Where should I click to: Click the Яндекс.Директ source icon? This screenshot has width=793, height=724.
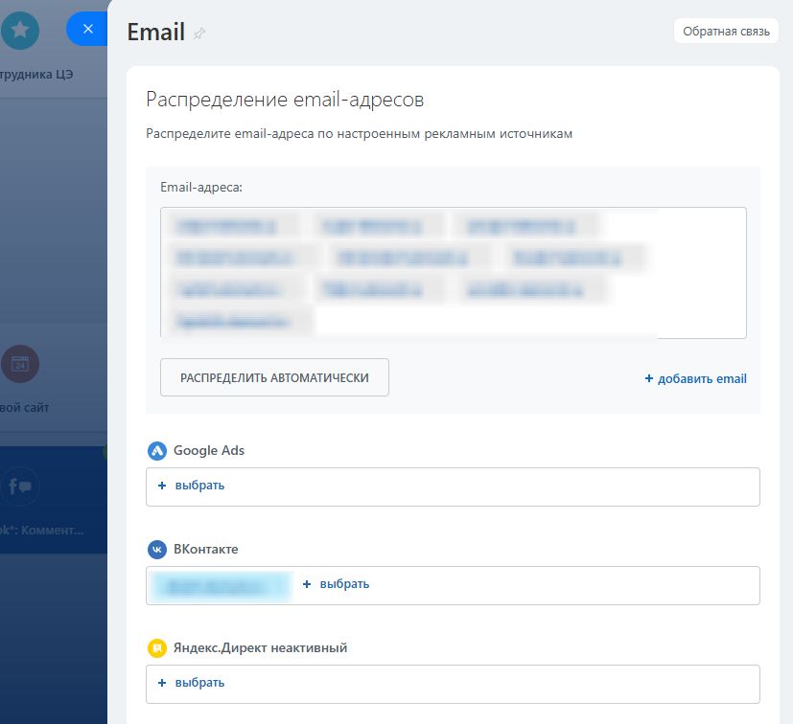pyautogui.click(x=156, y=647)
